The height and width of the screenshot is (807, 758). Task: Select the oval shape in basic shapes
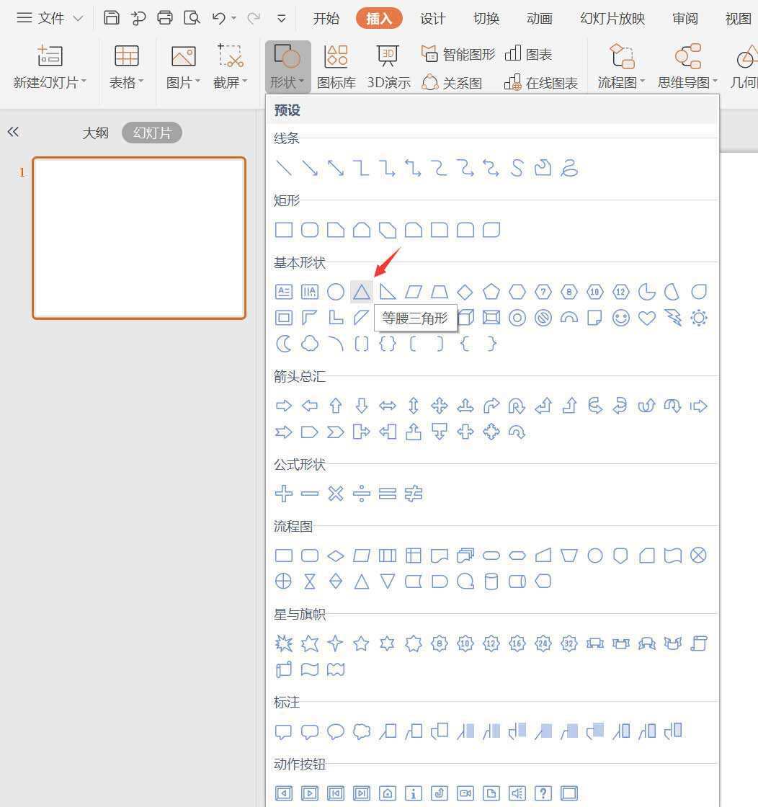pos(336,293)
